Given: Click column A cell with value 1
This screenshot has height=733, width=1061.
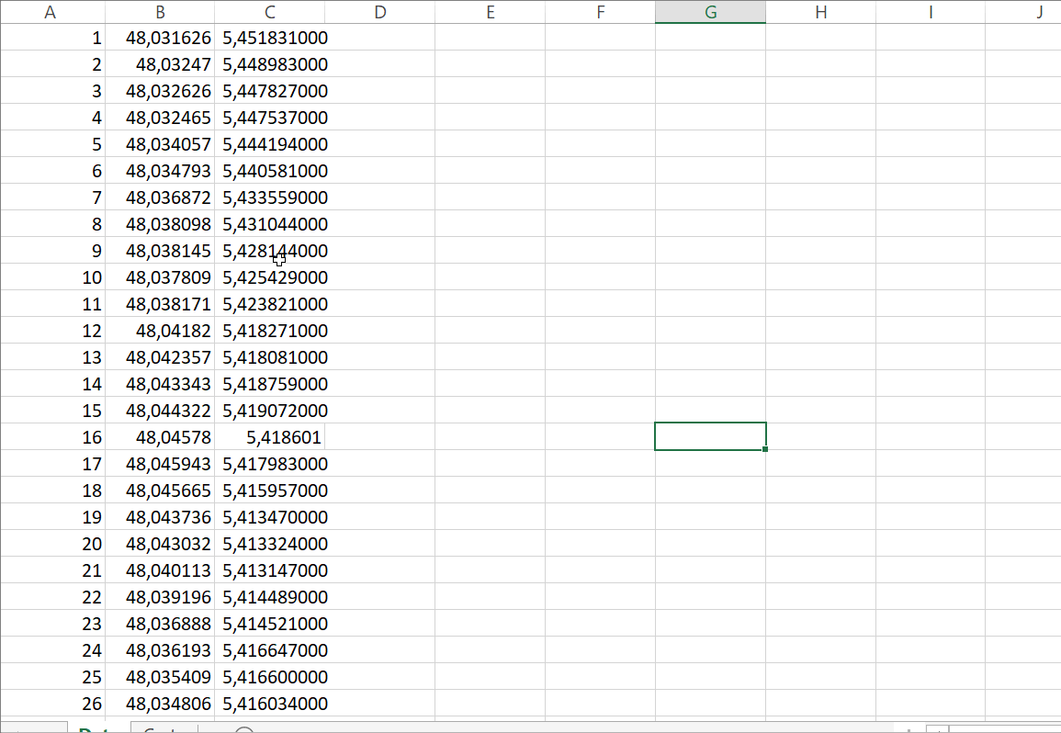Looking at the screenshot, I should coord(52,38).
